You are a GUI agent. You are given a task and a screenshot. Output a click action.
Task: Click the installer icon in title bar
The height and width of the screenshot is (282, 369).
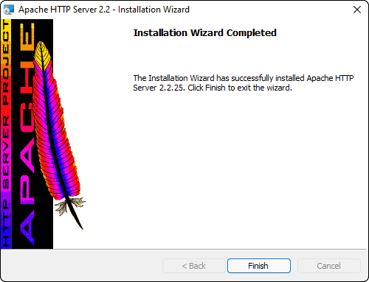coord(9,10)
